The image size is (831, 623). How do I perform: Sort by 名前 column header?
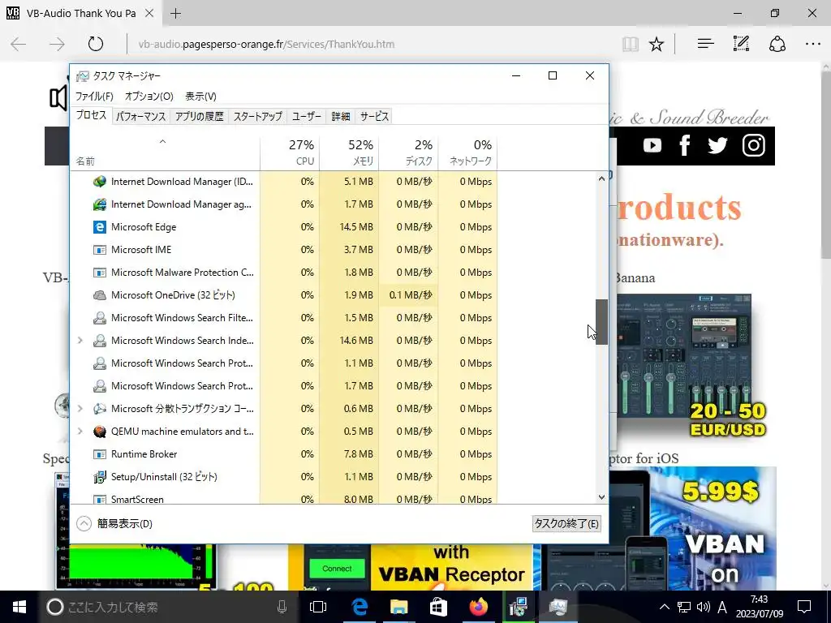[165, 152]
